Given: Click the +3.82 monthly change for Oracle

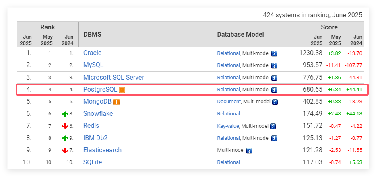Looking at the screenshot, I should pos(334,53).
